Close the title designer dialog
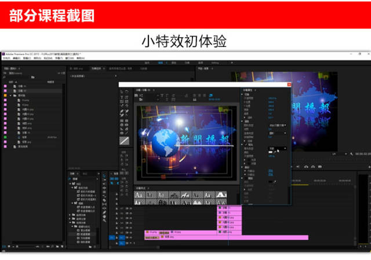 289,85
